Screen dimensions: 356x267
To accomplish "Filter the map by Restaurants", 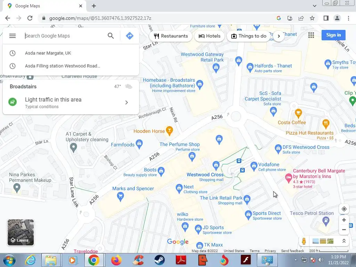I will [x=171, y=36].
